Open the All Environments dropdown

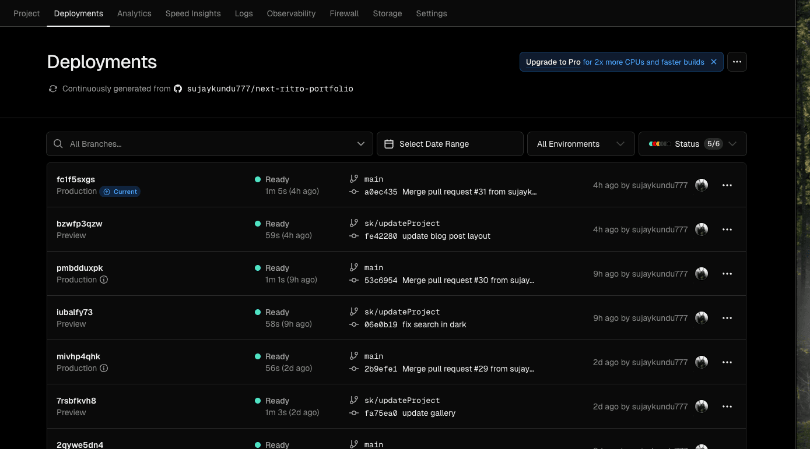(x=581, y=143)
